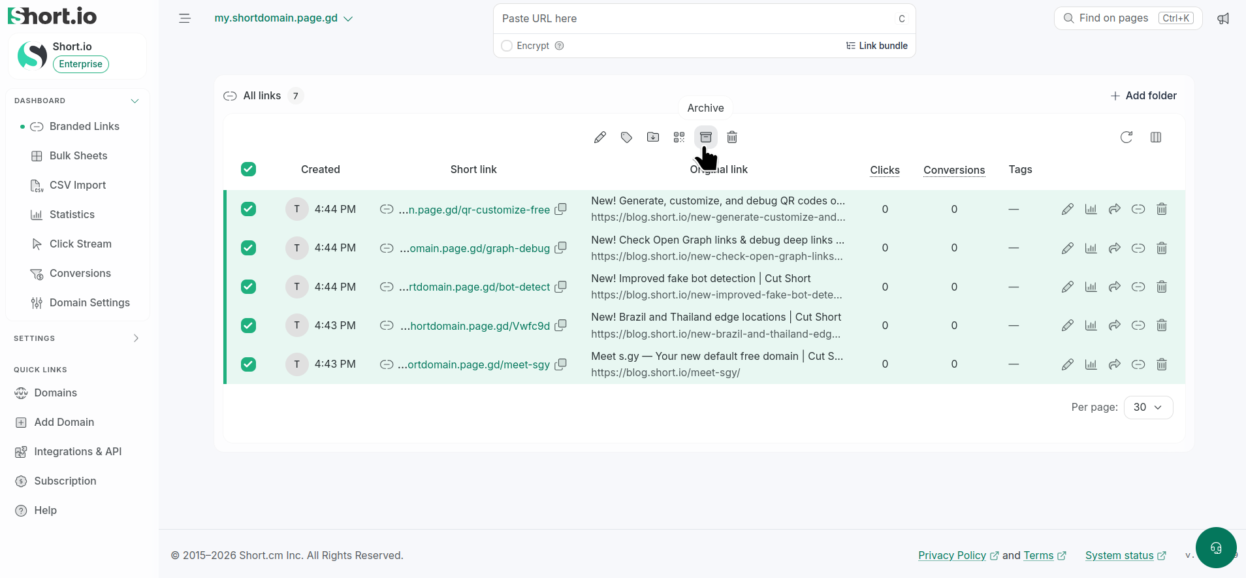1246x578 pixels.
Task: Click the Archive icon in bulk toolbar
Action: [x=705, y=137]
